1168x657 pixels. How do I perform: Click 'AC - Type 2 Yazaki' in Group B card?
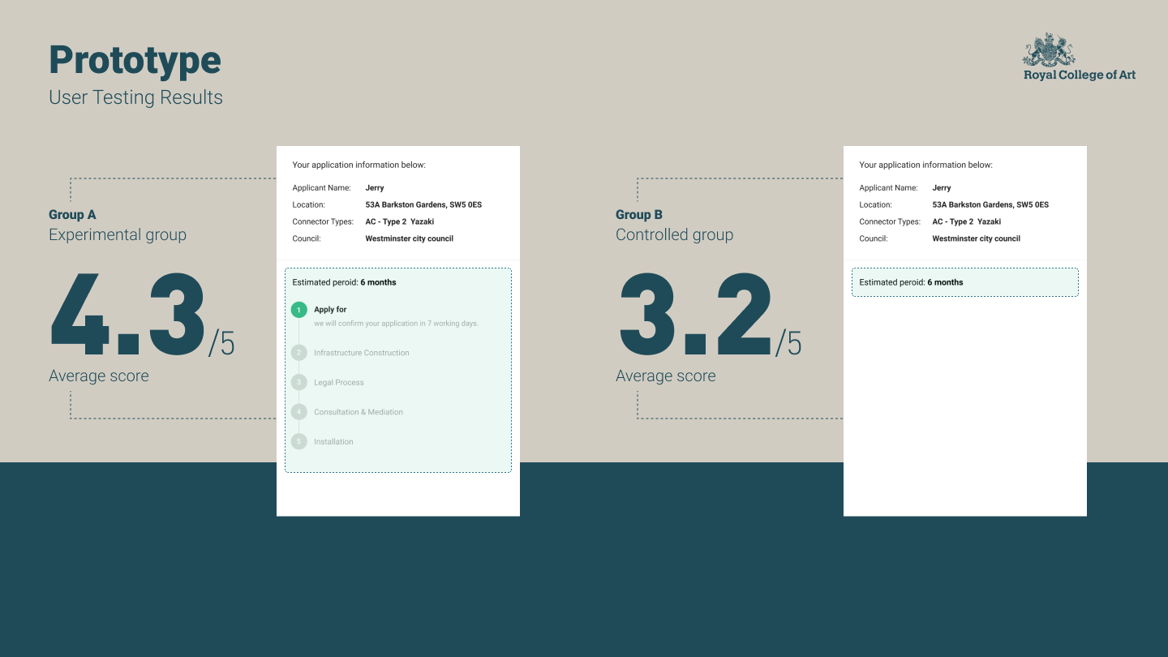click(967, 222)
